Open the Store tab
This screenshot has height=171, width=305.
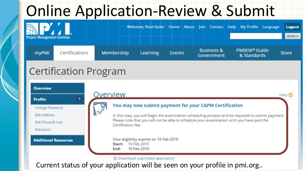[286, 53]
